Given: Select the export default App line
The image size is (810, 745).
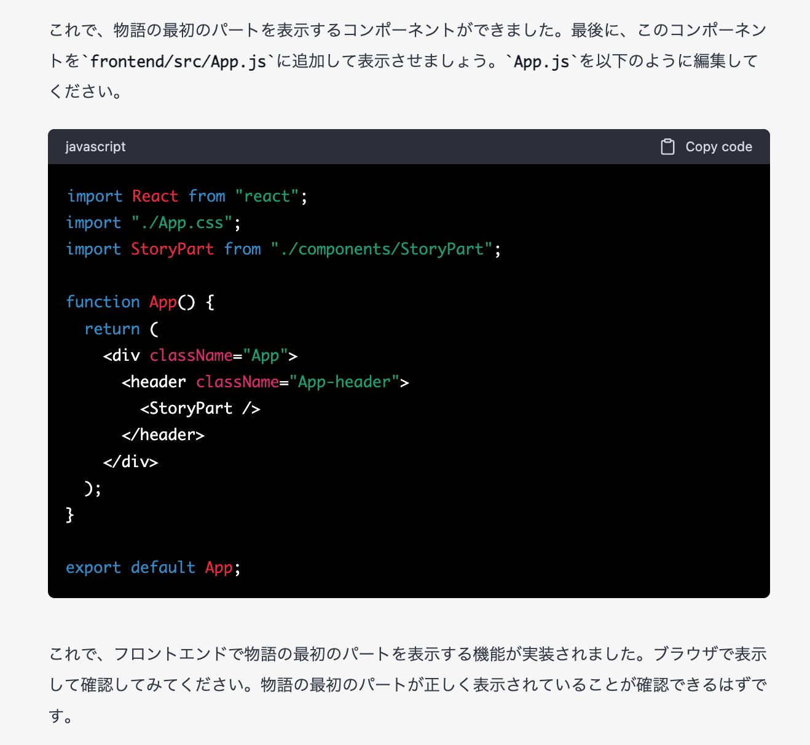Looking at the screenshot, I should pyautogui.click(x=152, y=567).
